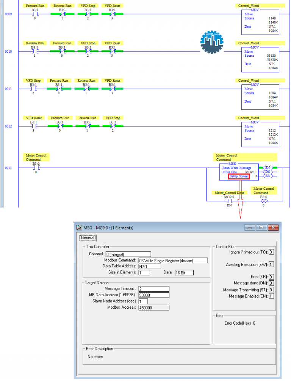Select VFD Reset contact on rung 0009
Viewport: 291px width, 381px height.
click(112, 14)
